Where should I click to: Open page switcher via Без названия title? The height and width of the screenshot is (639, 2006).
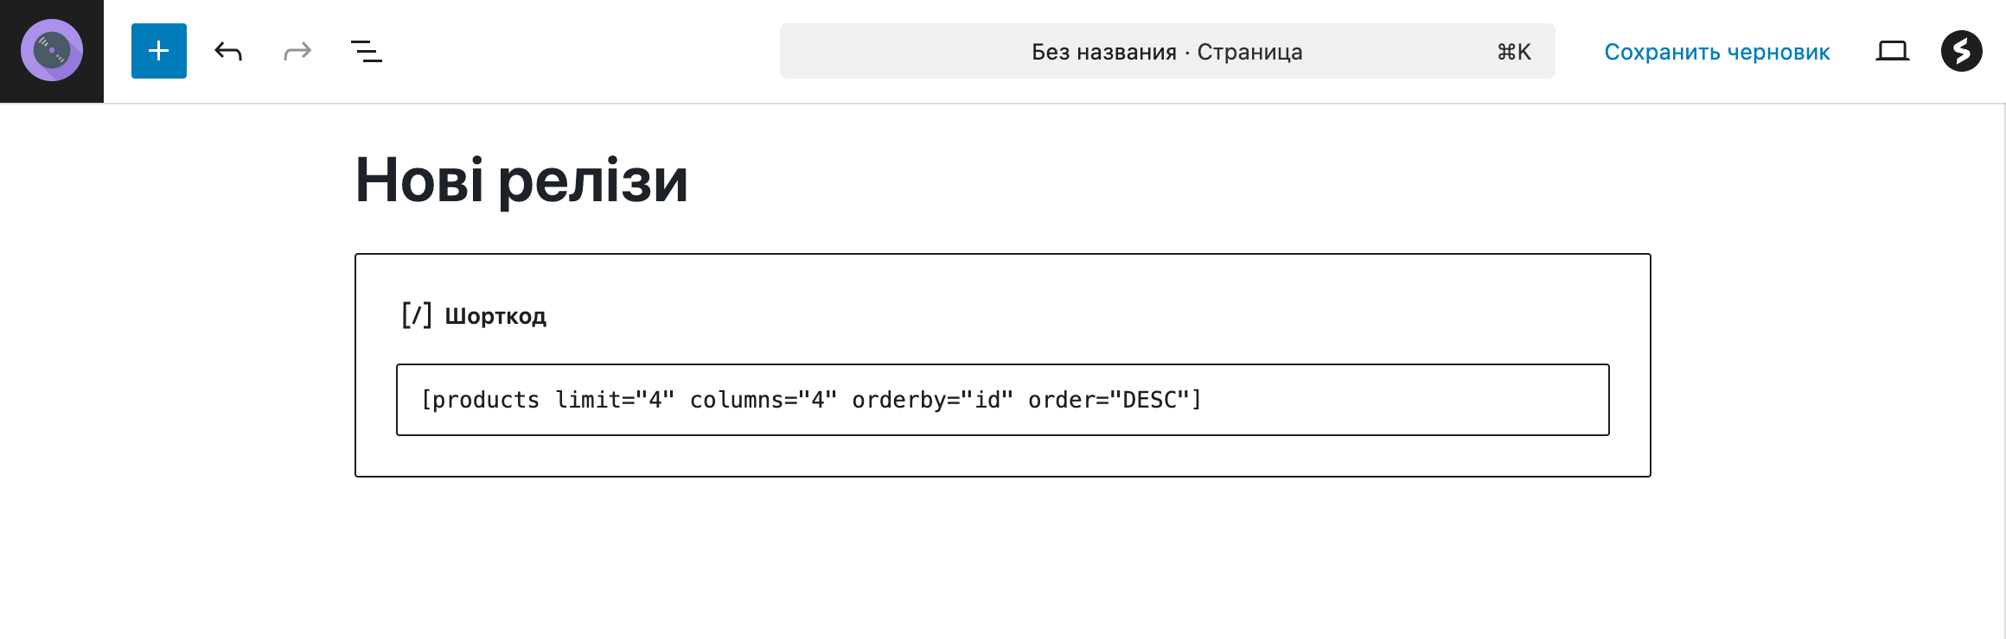click(x=1106, y=52)
